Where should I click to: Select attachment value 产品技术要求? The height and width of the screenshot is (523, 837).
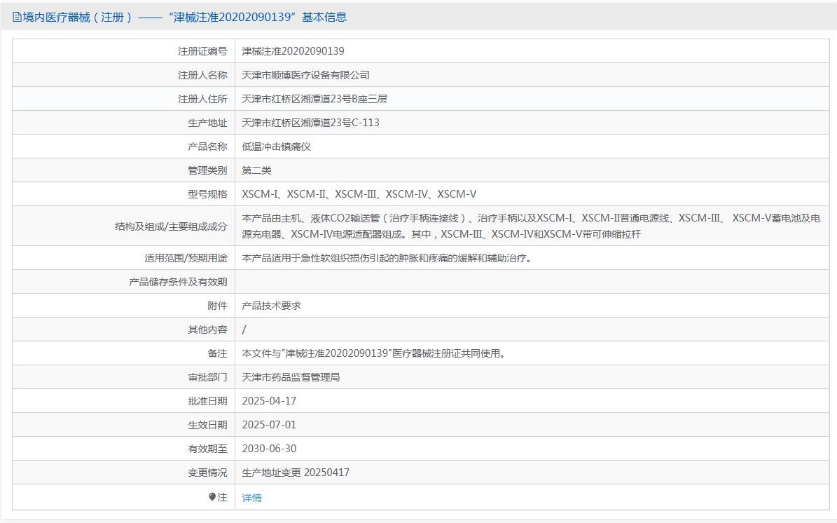pyautogui.click(x=271, y=306)
